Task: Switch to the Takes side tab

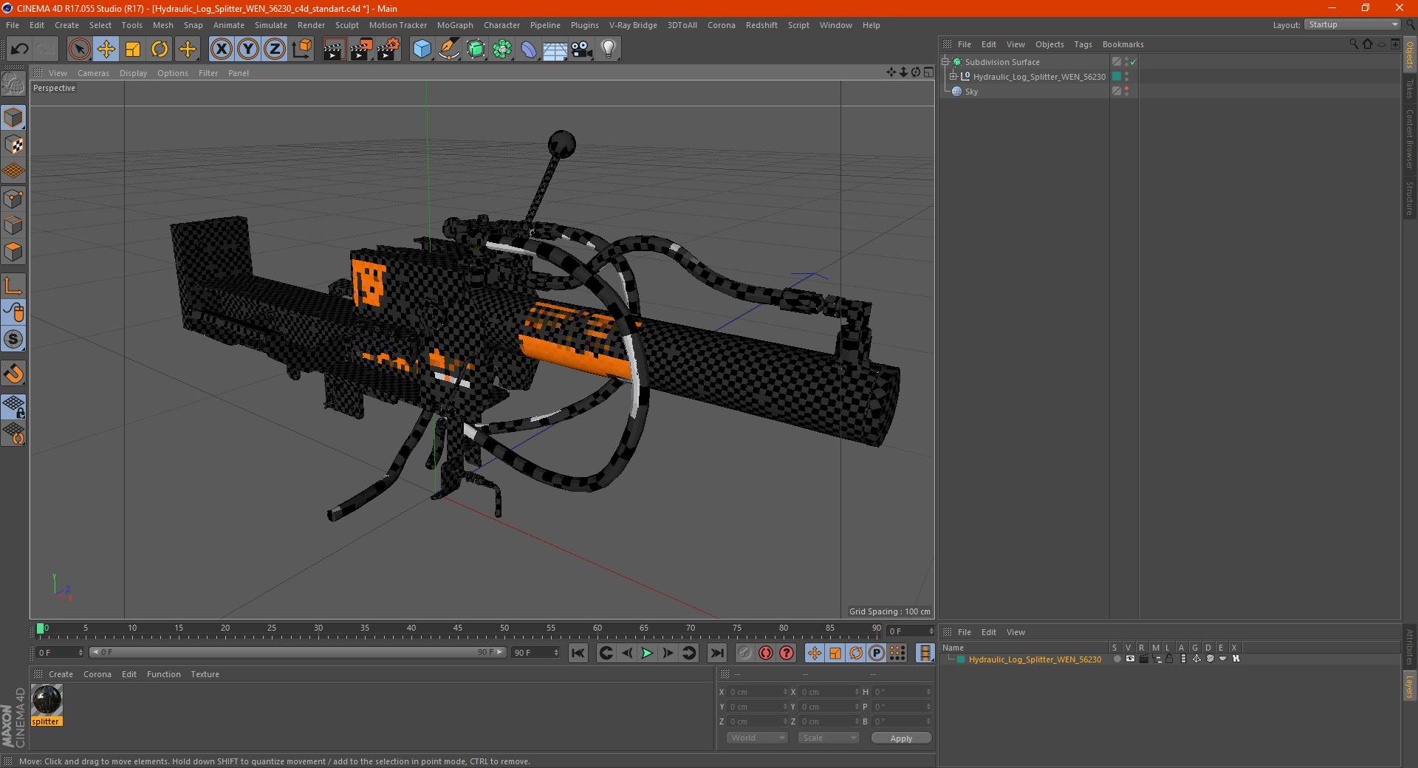Action: [1410, 89]
